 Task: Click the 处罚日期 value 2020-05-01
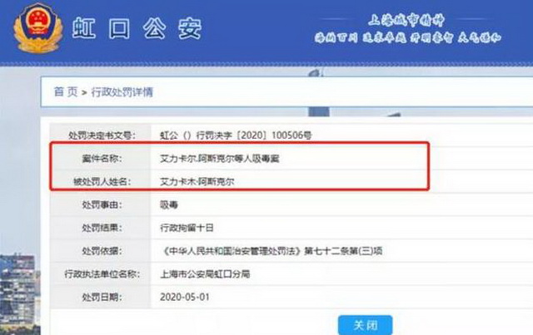[185, 297]
